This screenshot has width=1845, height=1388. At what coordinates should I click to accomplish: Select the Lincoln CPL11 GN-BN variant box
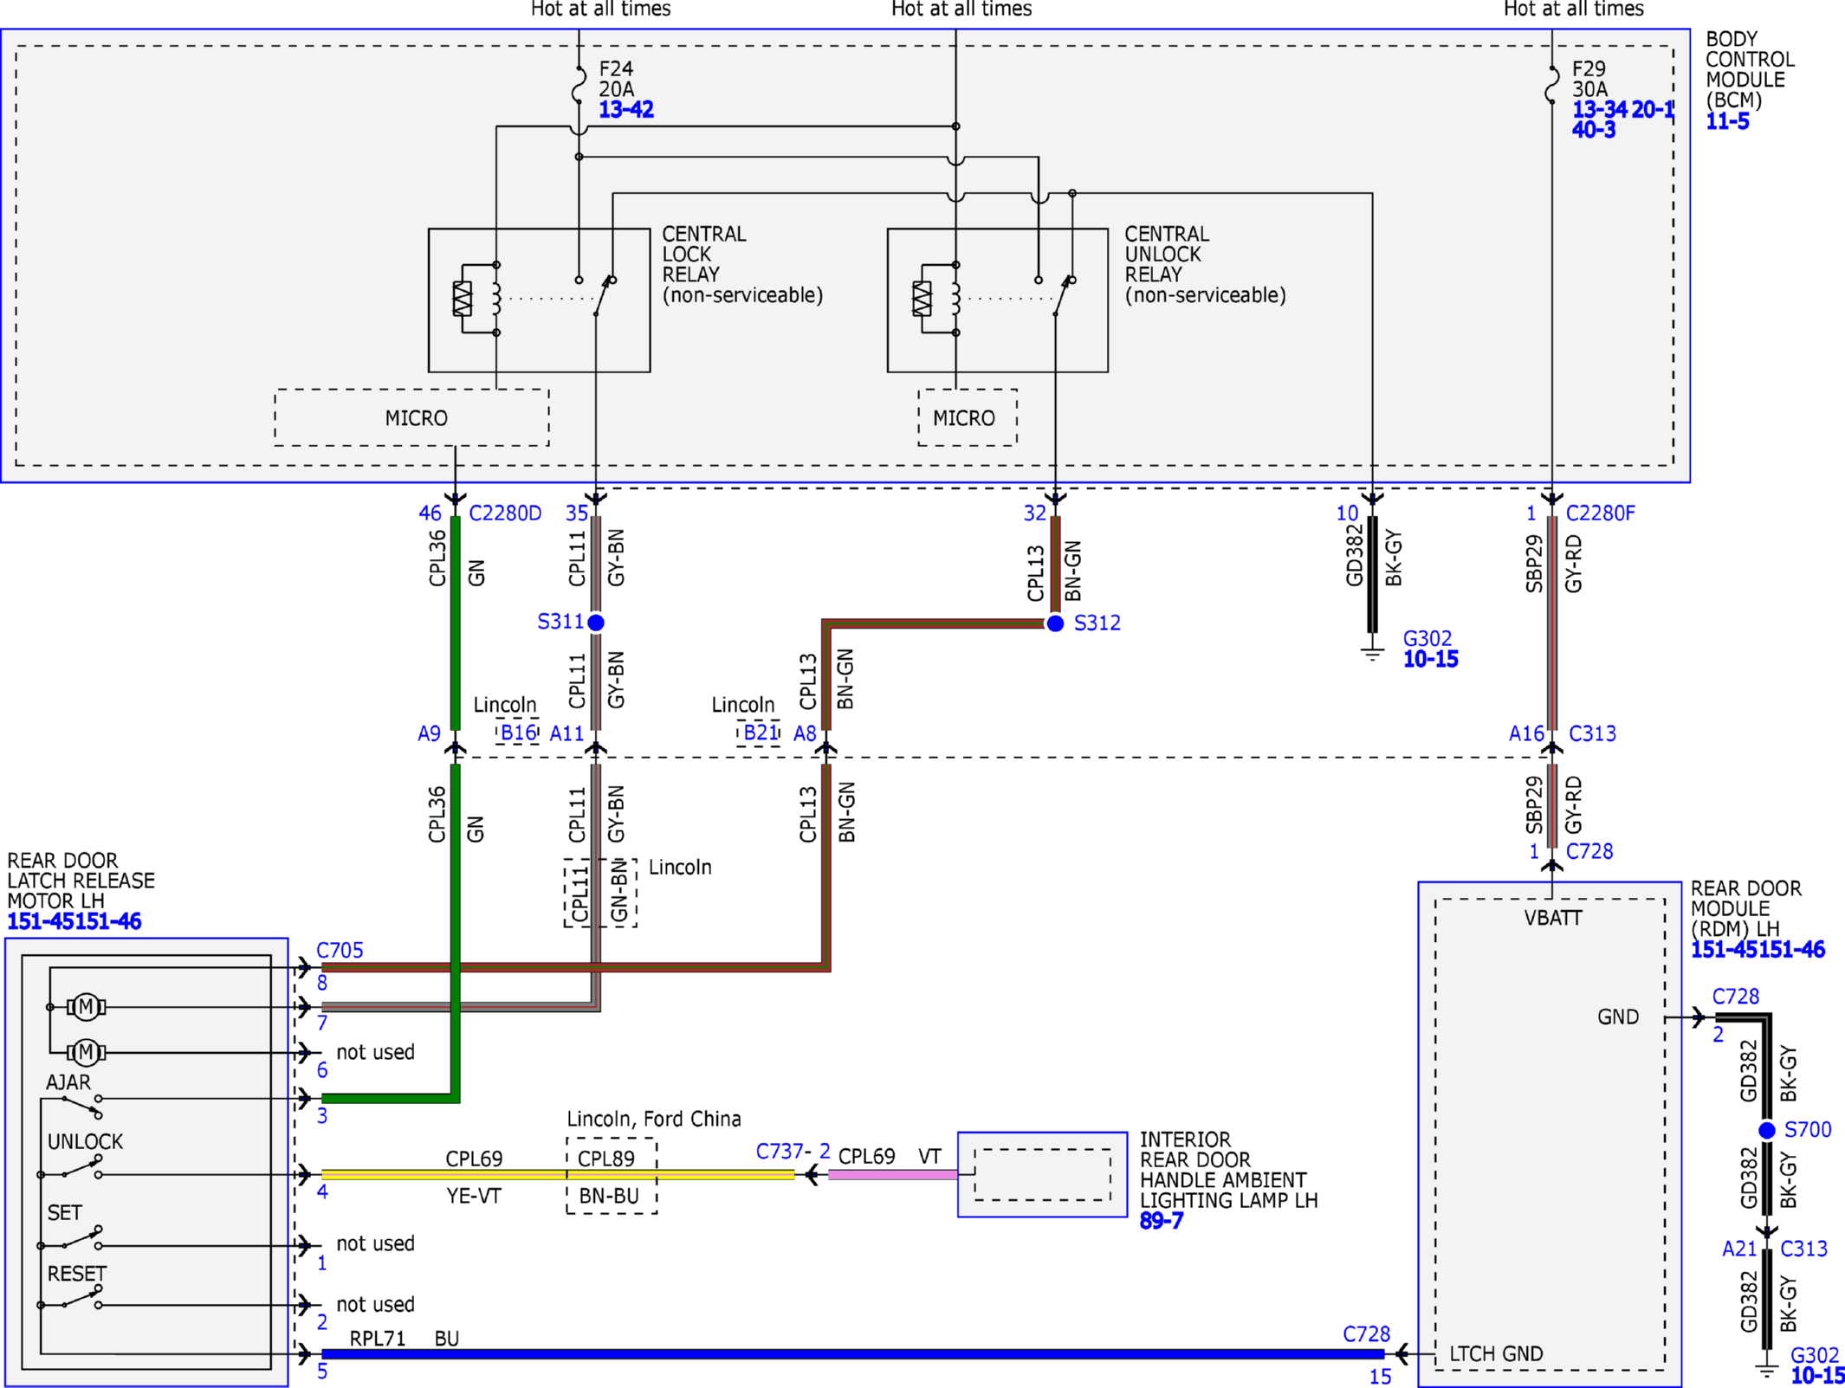coord(600,893)
